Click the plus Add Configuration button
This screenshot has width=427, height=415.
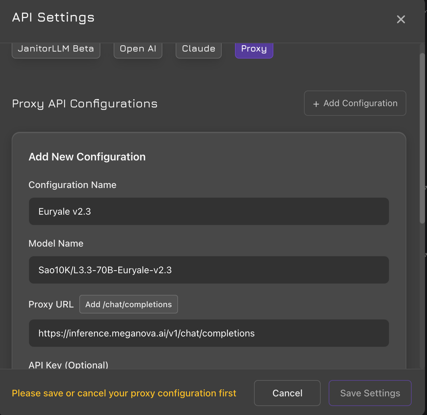[x=355, y=103]
